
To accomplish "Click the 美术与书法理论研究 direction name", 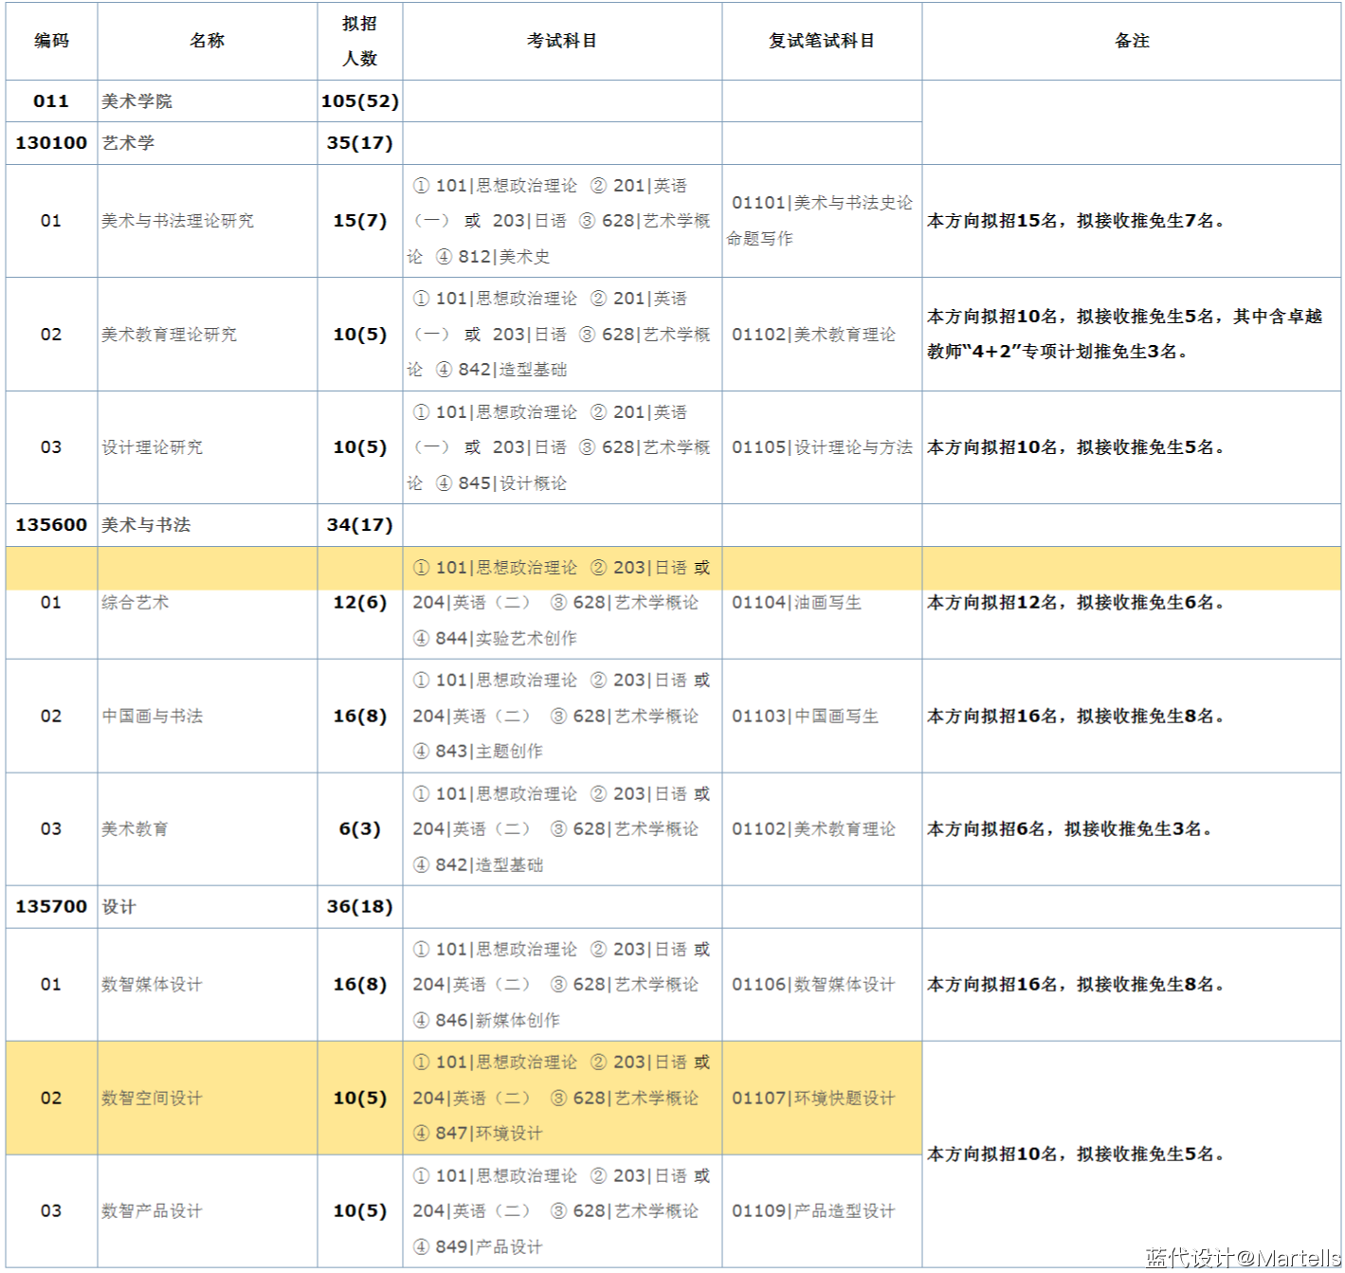I will [178, 221].
